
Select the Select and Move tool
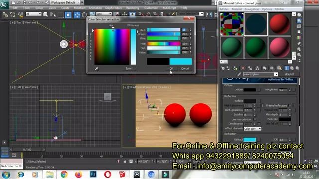77,15
